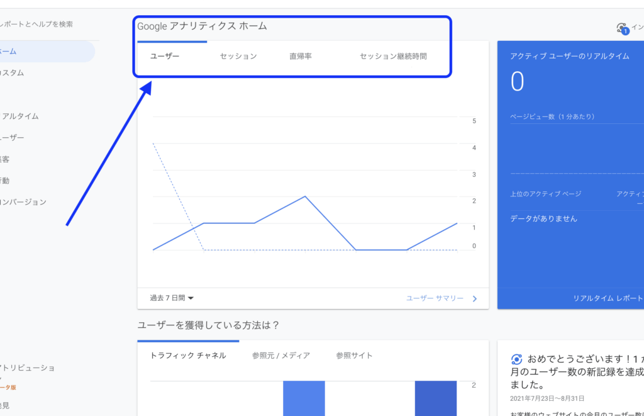644x416 pixels.
Task: Open the ユーザー section in left sidebar
Action: tap(13, 138)
